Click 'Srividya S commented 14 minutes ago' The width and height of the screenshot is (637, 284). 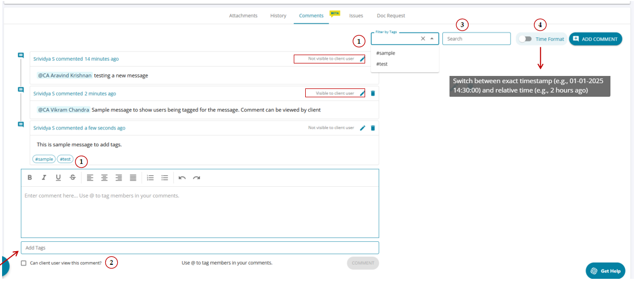76,59
